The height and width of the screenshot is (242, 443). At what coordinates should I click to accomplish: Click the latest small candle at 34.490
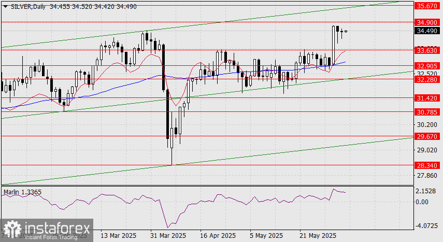coord(346,31)
